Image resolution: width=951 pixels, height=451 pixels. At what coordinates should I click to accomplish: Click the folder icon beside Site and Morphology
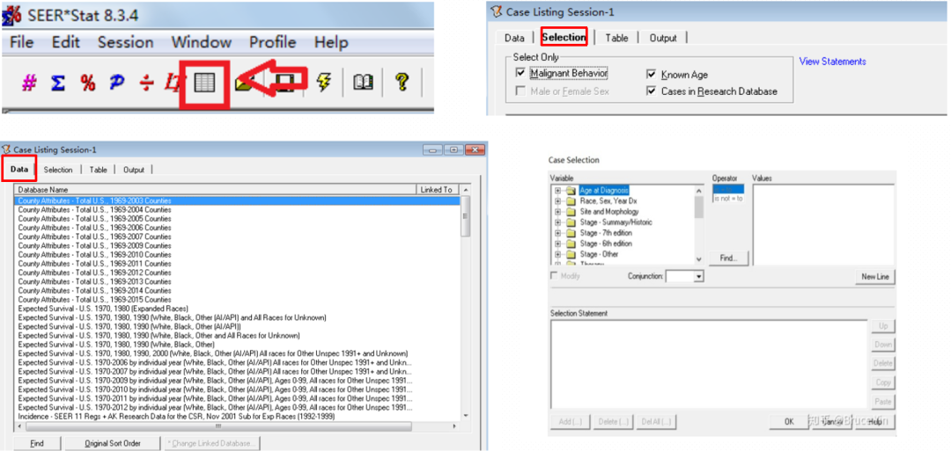(x=571, y=212)
